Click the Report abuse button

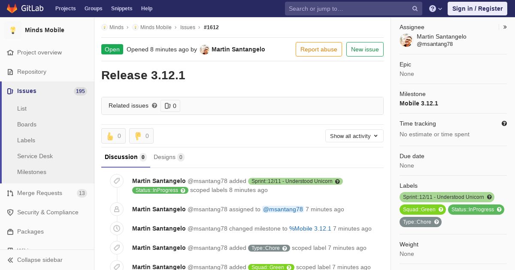319,49
